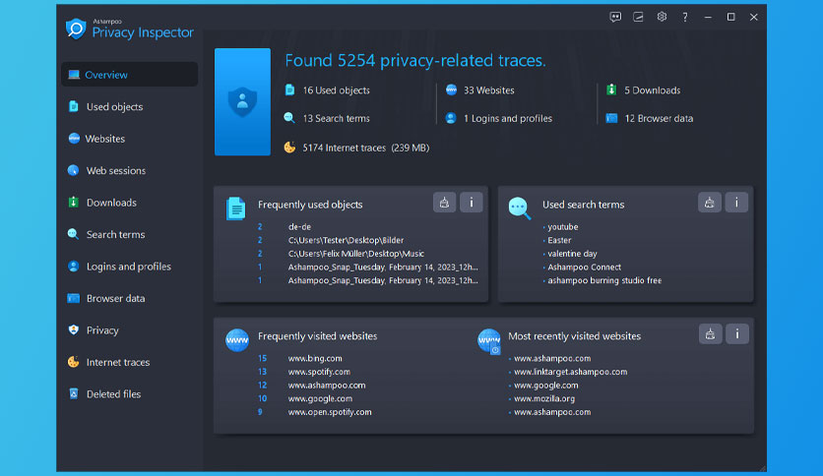The image size is (823, 476).
Task: Select the Tester\Desktop\Bilder path entry
Action: (x=346, y=240)
